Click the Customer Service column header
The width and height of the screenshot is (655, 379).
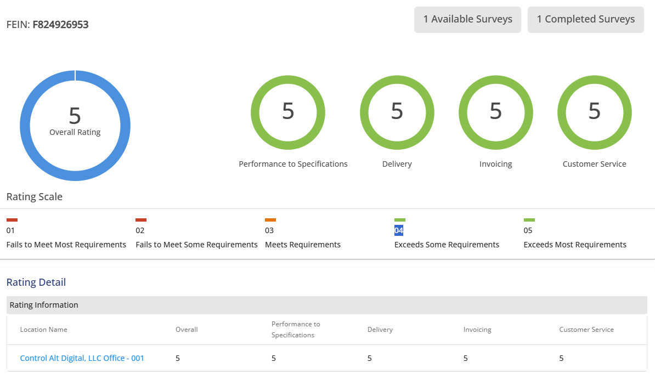click(586, 330)
